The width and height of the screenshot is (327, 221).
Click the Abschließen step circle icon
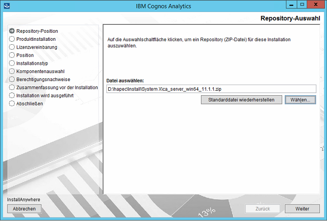pos(12,104)
